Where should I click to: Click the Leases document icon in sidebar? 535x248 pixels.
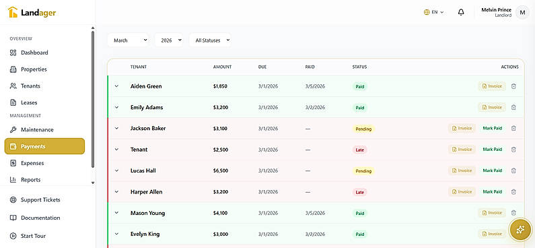click(13, 102)
